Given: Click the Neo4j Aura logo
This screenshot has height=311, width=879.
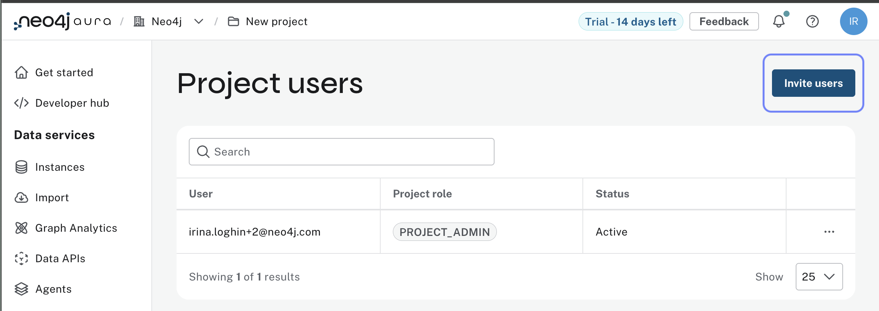Looking at the screenshot, I should pos(62,21).
